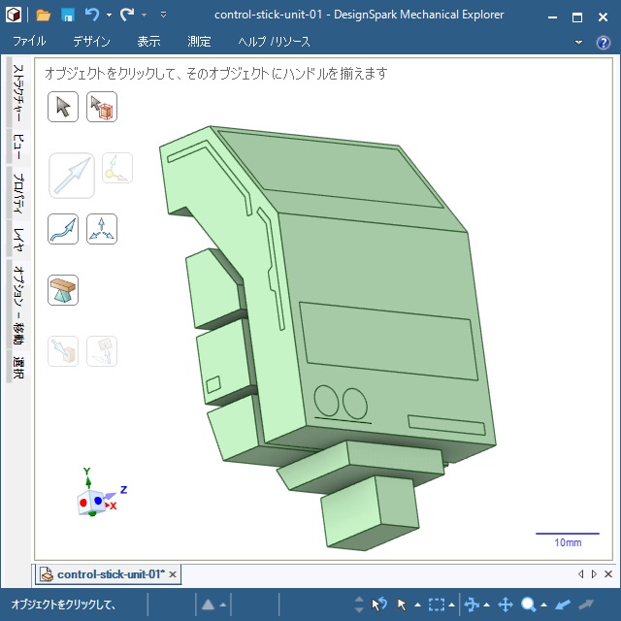621x621 pixels.
Task: Choose the select component tool guide
Action: (102, 107)
